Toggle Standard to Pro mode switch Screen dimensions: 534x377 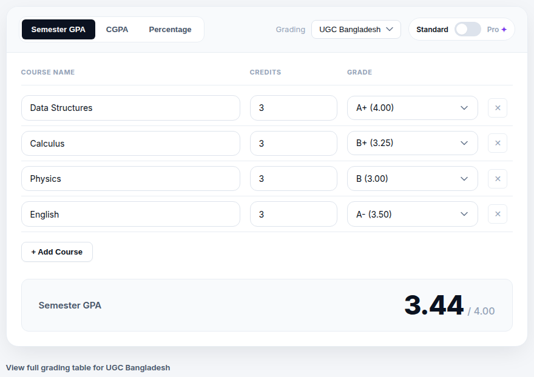[x=468, y=30]
